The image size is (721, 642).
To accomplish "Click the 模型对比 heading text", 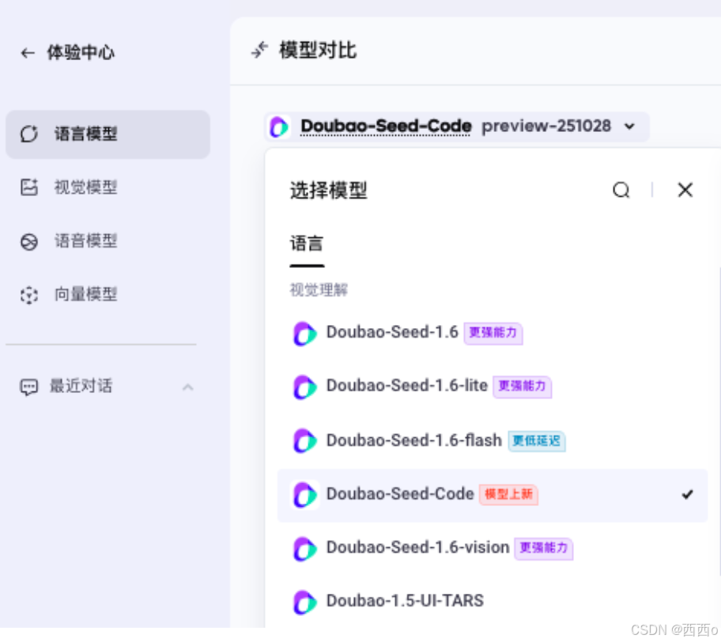I will coord(318,50).
